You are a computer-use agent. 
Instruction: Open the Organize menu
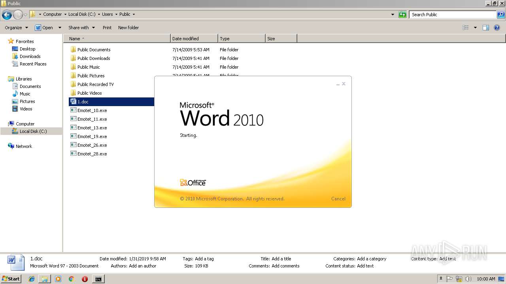click(16, 28)
